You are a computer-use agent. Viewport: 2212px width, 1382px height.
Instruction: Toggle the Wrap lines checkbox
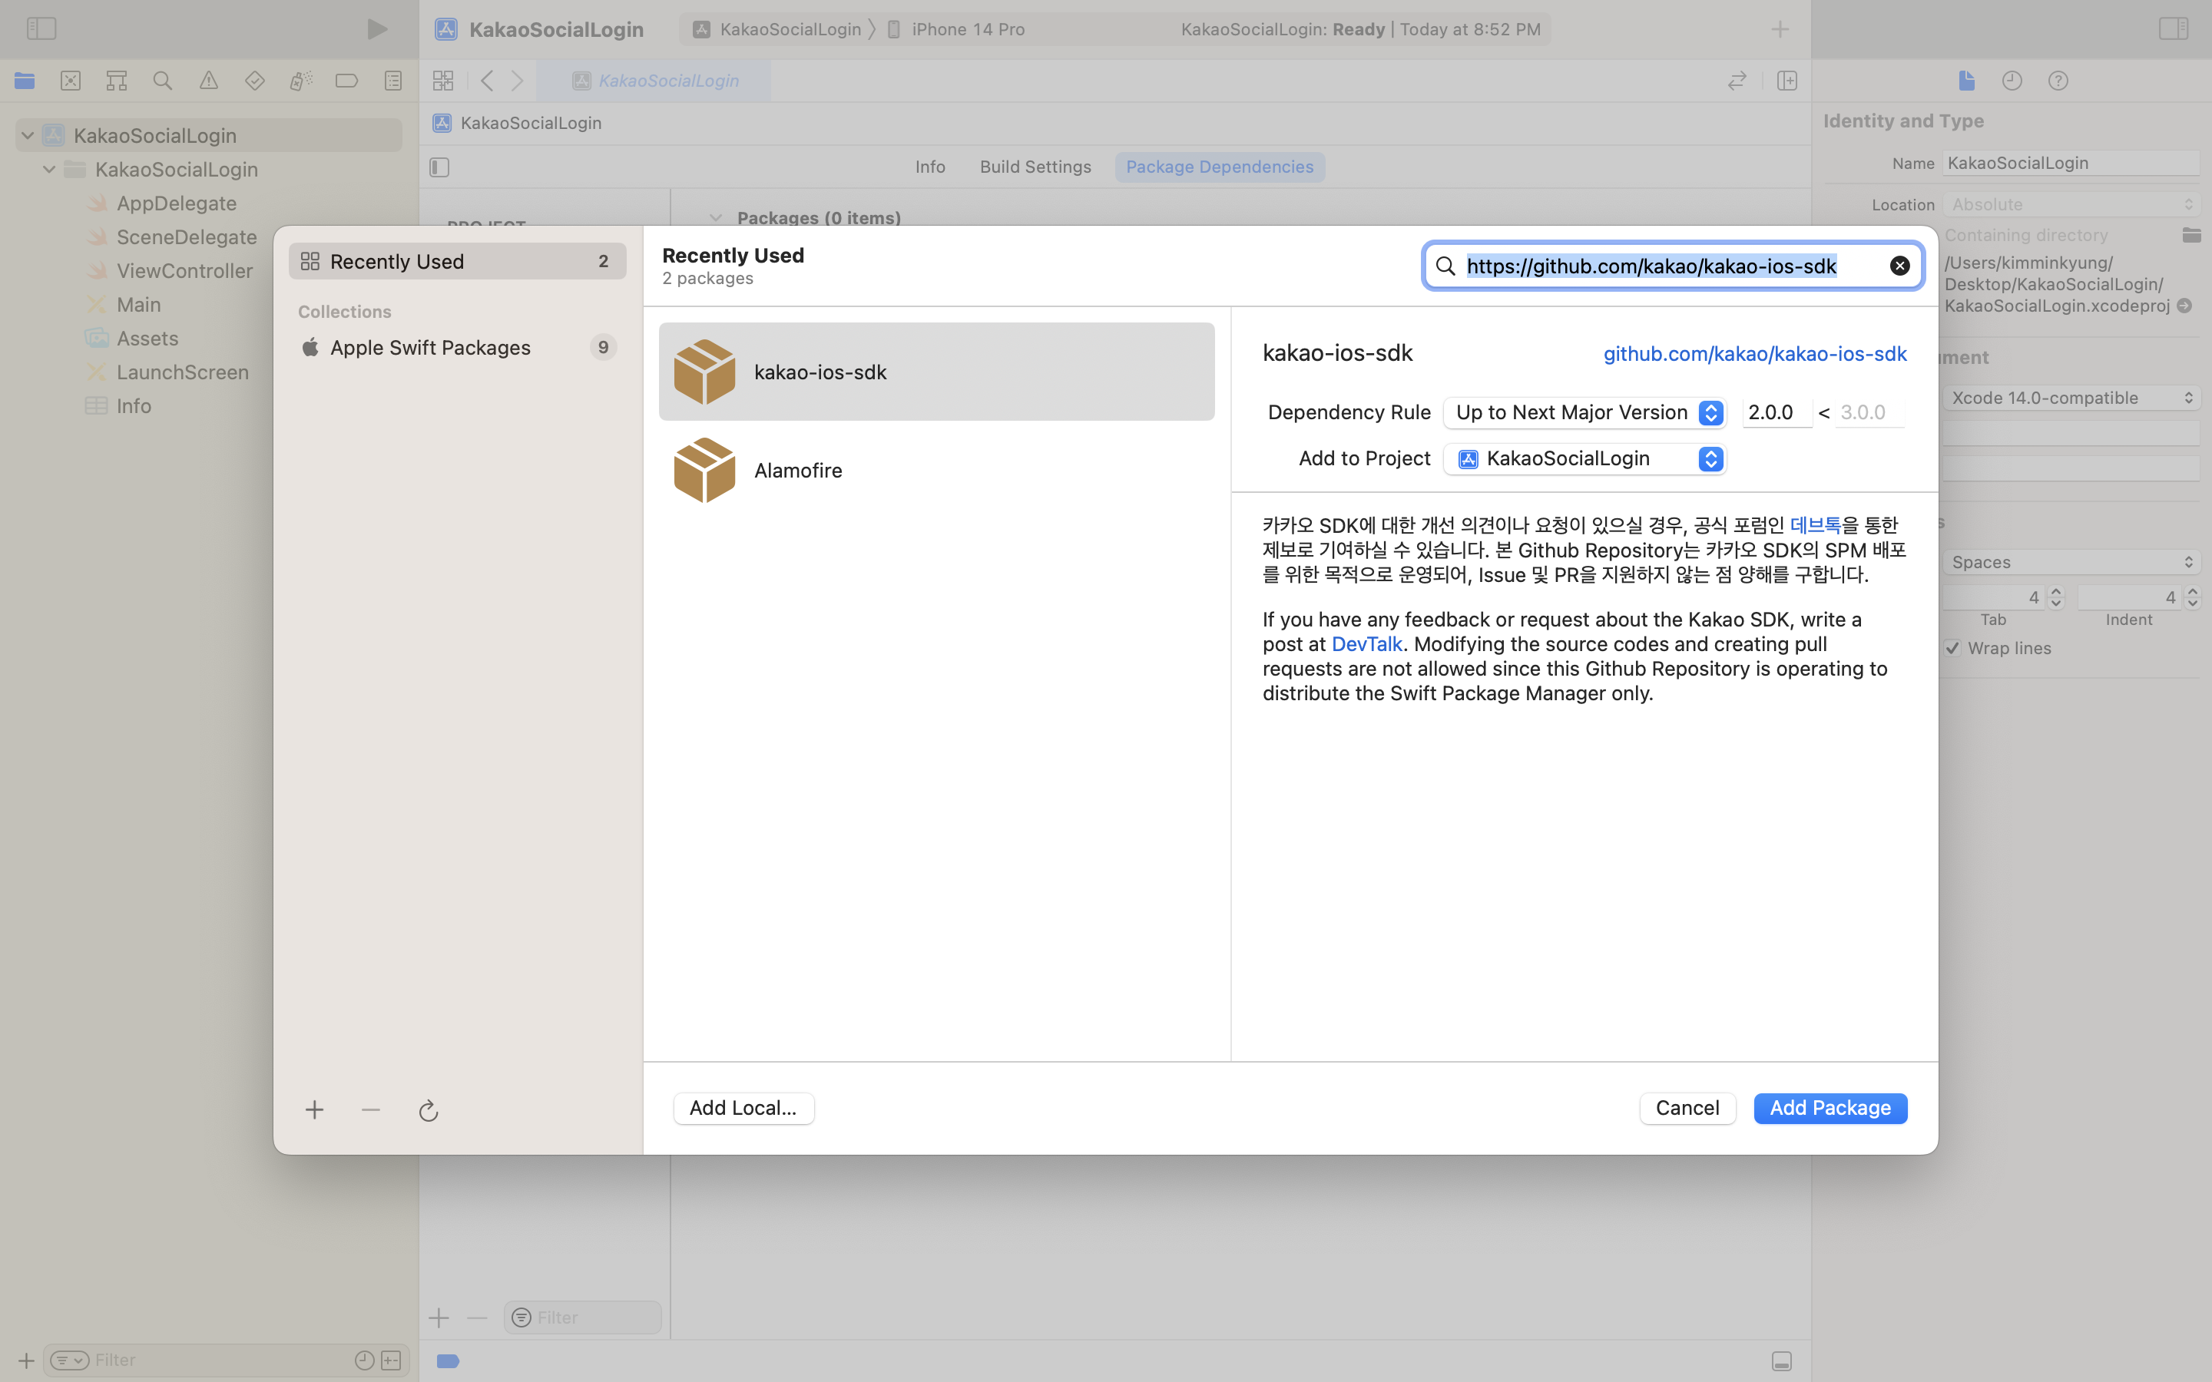click(x=1952, y=648)
